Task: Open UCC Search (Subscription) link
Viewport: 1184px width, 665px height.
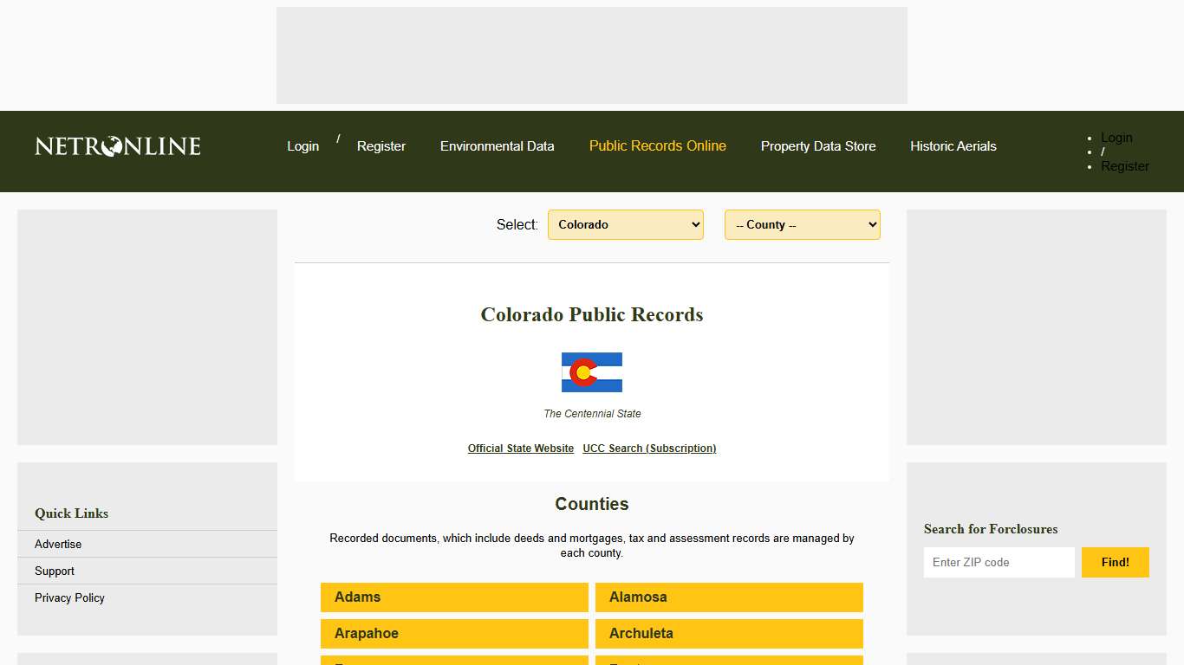Action: click(649, 448)
